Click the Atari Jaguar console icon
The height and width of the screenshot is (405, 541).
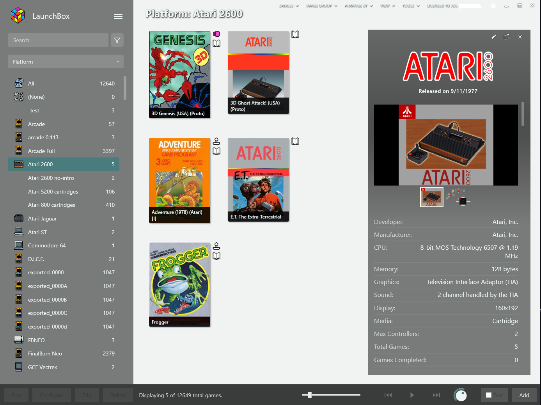pos(19,218)
